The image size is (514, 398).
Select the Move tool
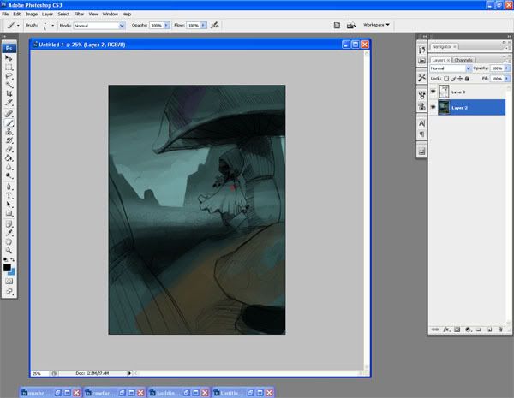point(9,58)
